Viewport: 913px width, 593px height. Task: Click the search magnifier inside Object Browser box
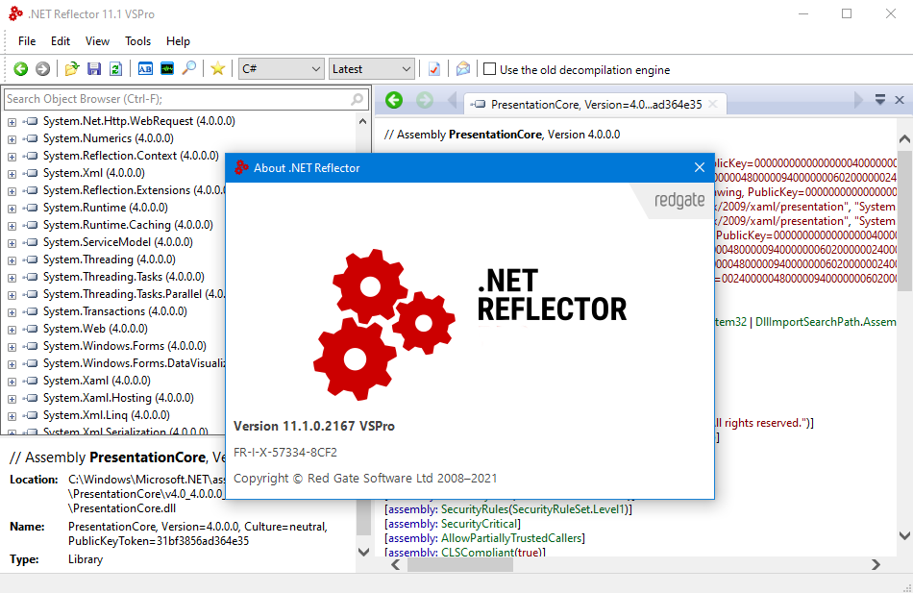coord(357,99)
